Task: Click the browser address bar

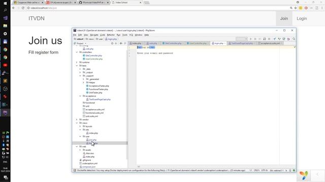Action: pyautogui.click(x=157, y=8)
